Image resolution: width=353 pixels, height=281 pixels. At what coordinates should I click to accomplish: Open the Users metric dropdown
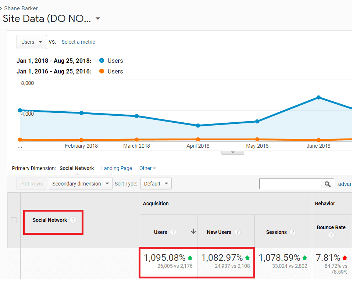[32, 42]
